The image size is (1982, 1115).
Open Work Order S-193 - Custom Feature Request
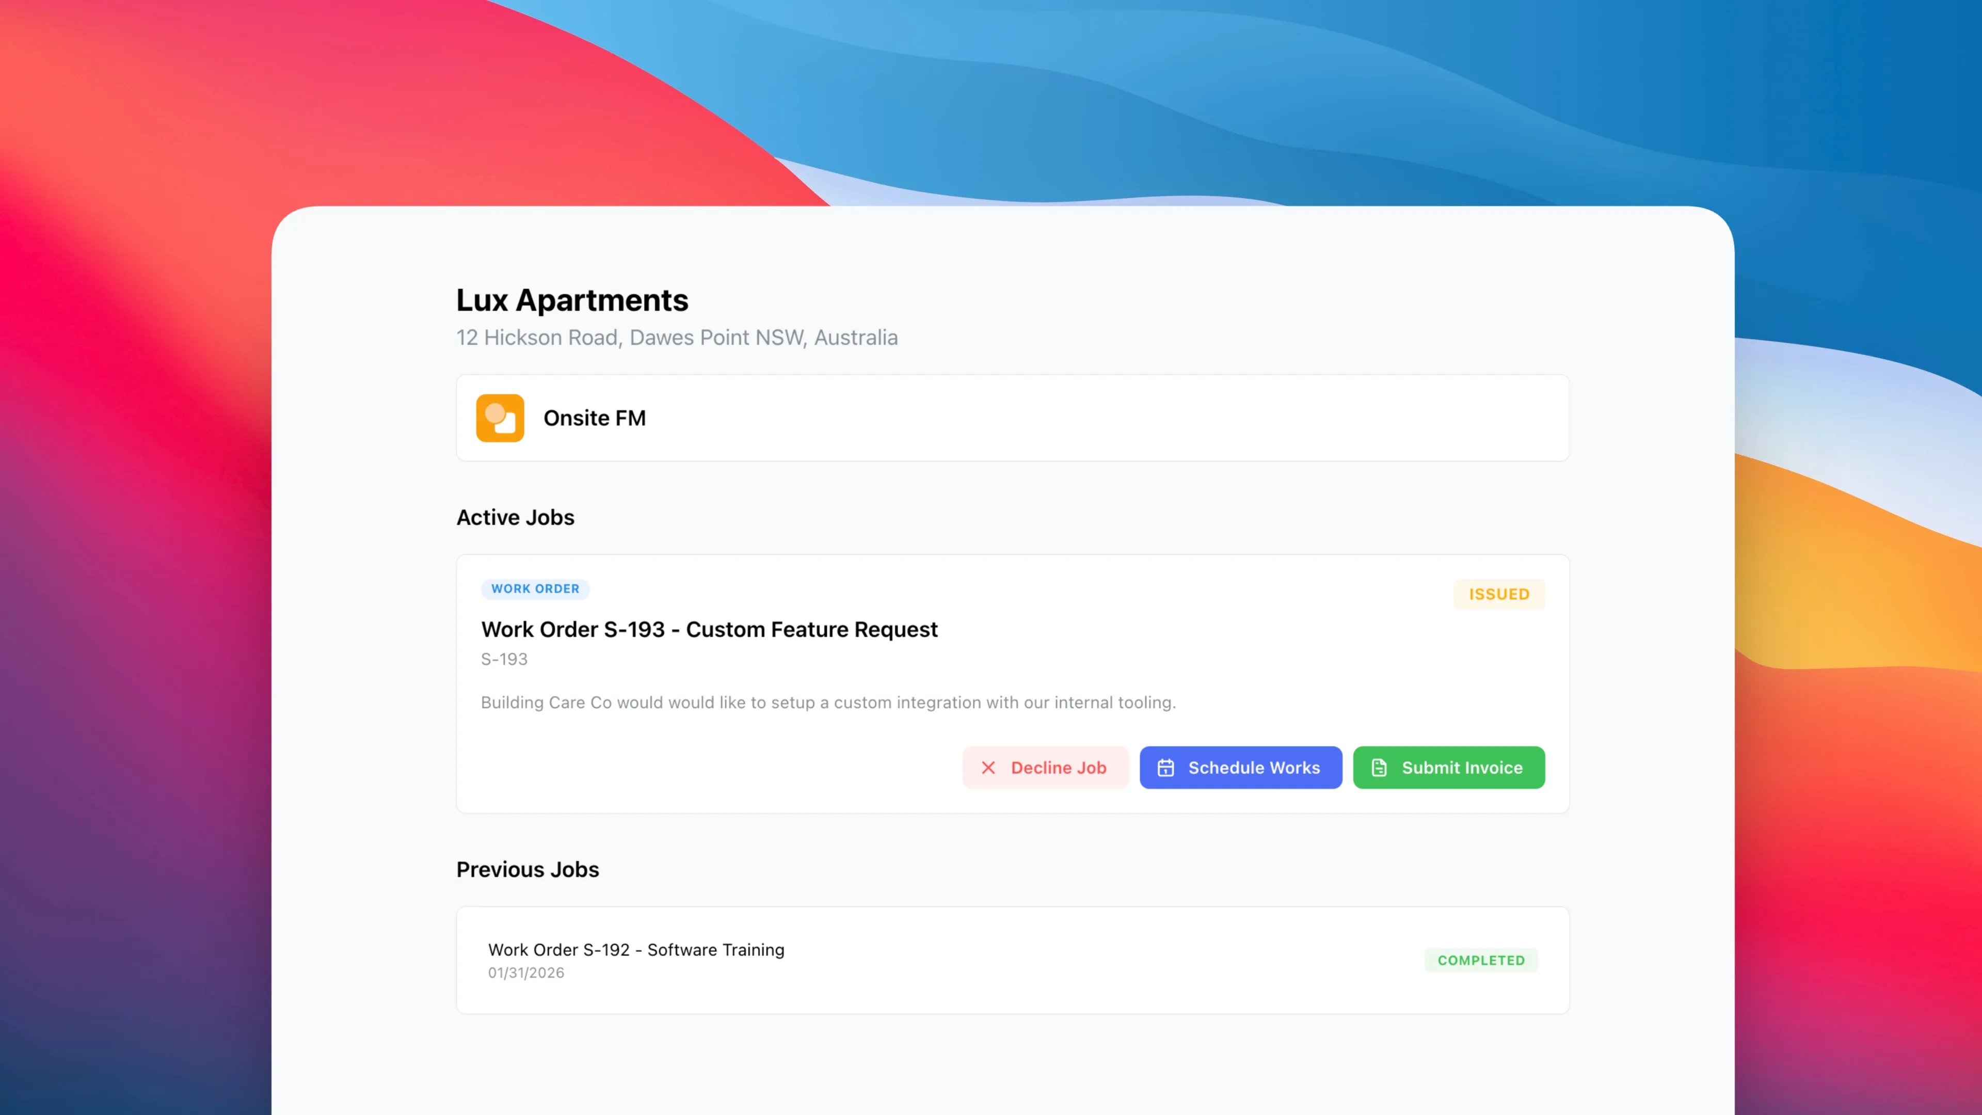click(x=709, y=629)
